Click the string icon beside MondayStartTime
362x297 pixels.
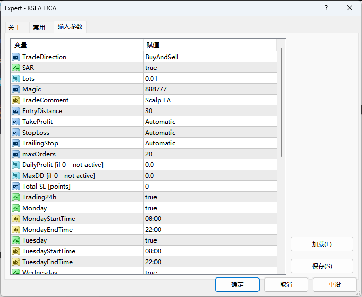coord(16,219)
